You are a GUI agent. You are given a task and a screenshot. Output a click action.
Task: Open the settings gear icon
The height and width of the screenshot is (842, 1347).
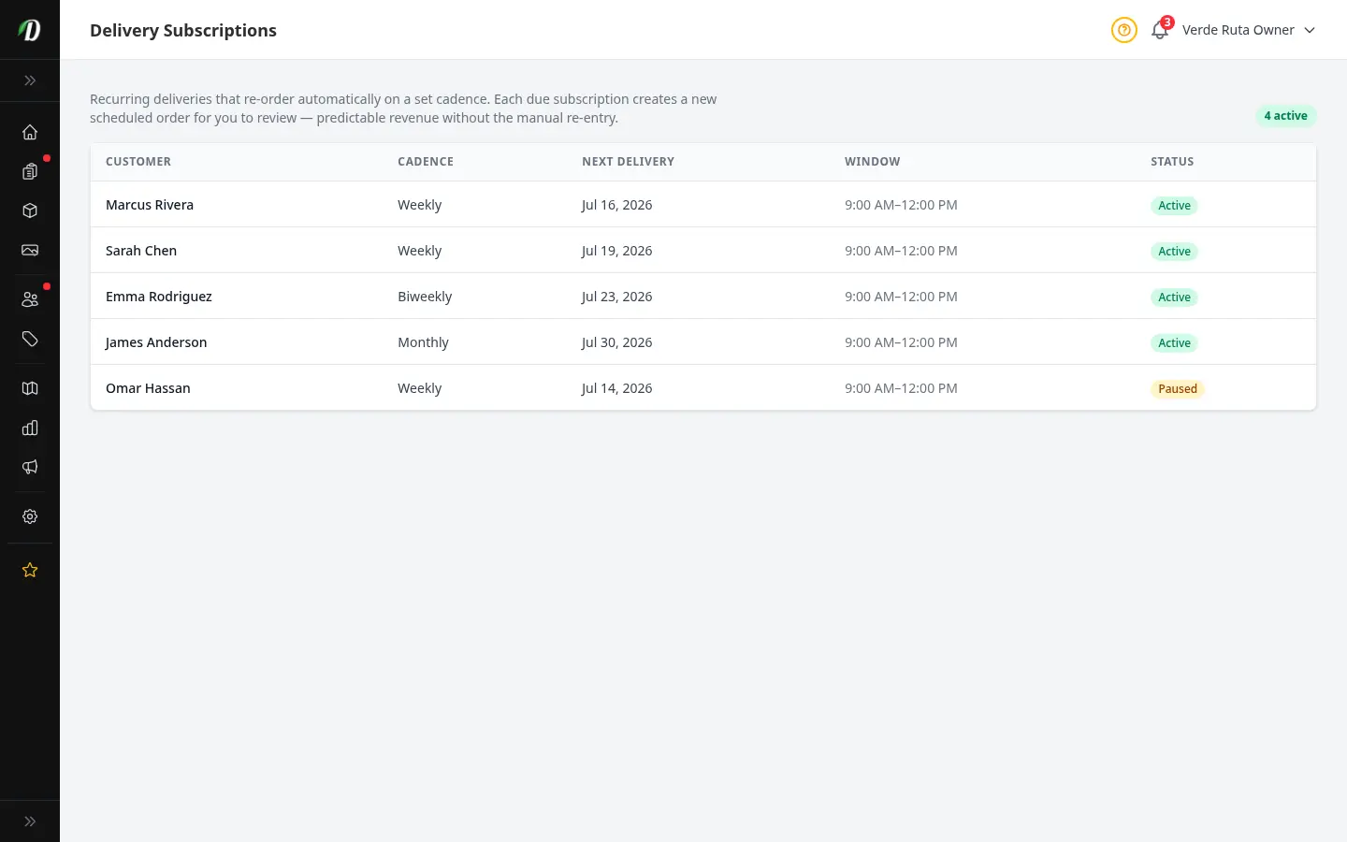tap(30, 516)
